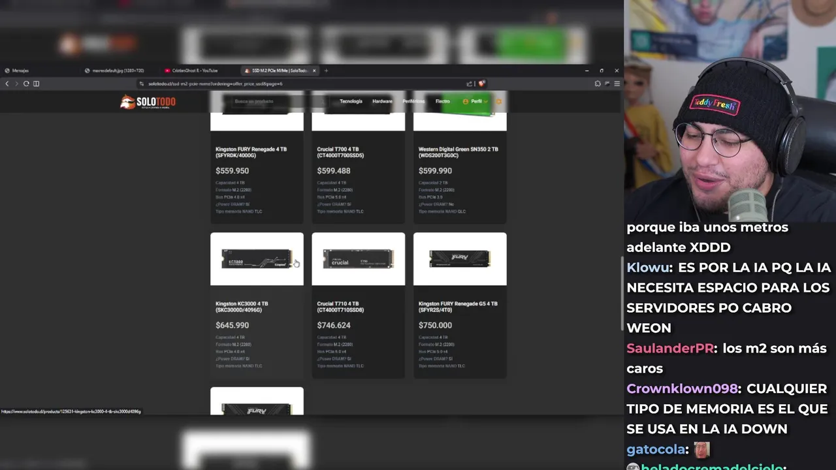Open Kingston FURY Renegade G5 4 TB link
836x470 pixels.
[458, 307]
